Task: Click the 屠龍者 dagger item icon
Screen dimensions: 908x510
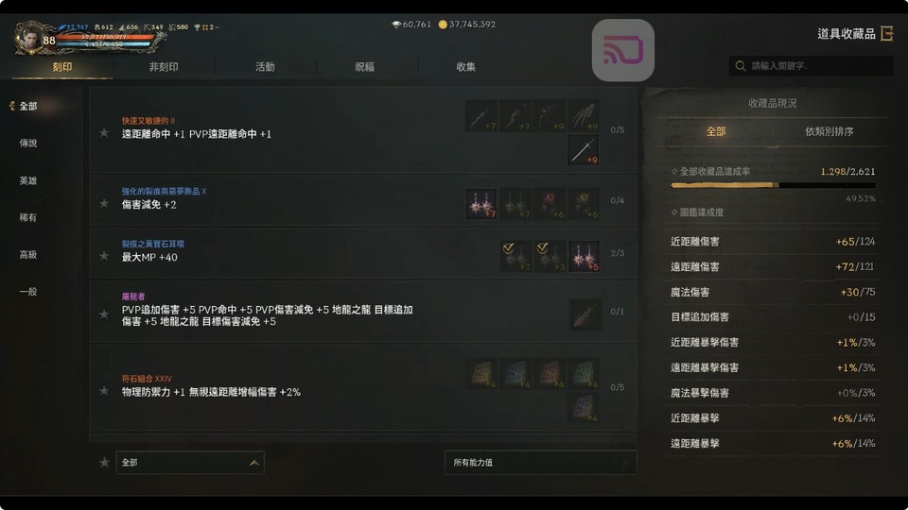Action: click(585, 314)
